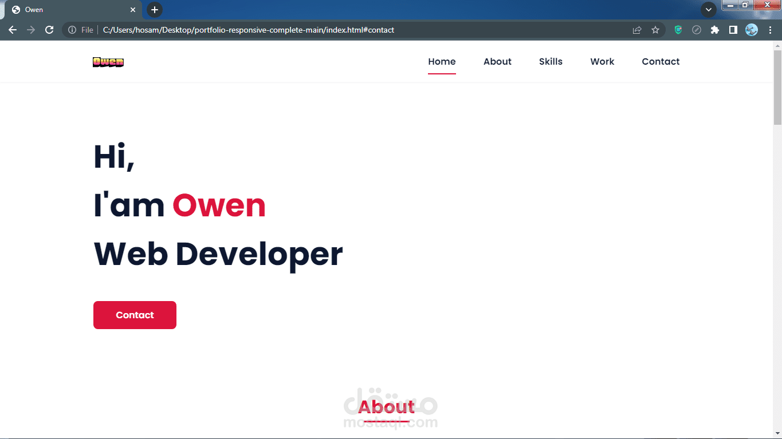The image size is (782, 439).
Task: Click the red name "Owen" in heading
Action: coord(219,205)
